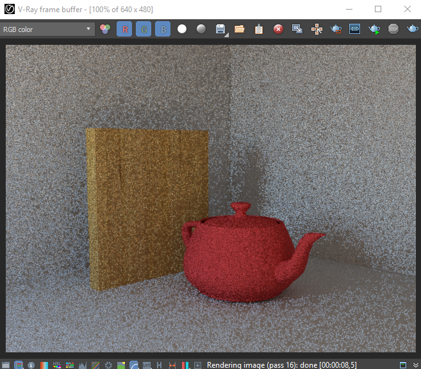421x369 pixels.
Task: Toggle sRGB display color space icon
Action: pyautogui.click(x=134, y=365)
